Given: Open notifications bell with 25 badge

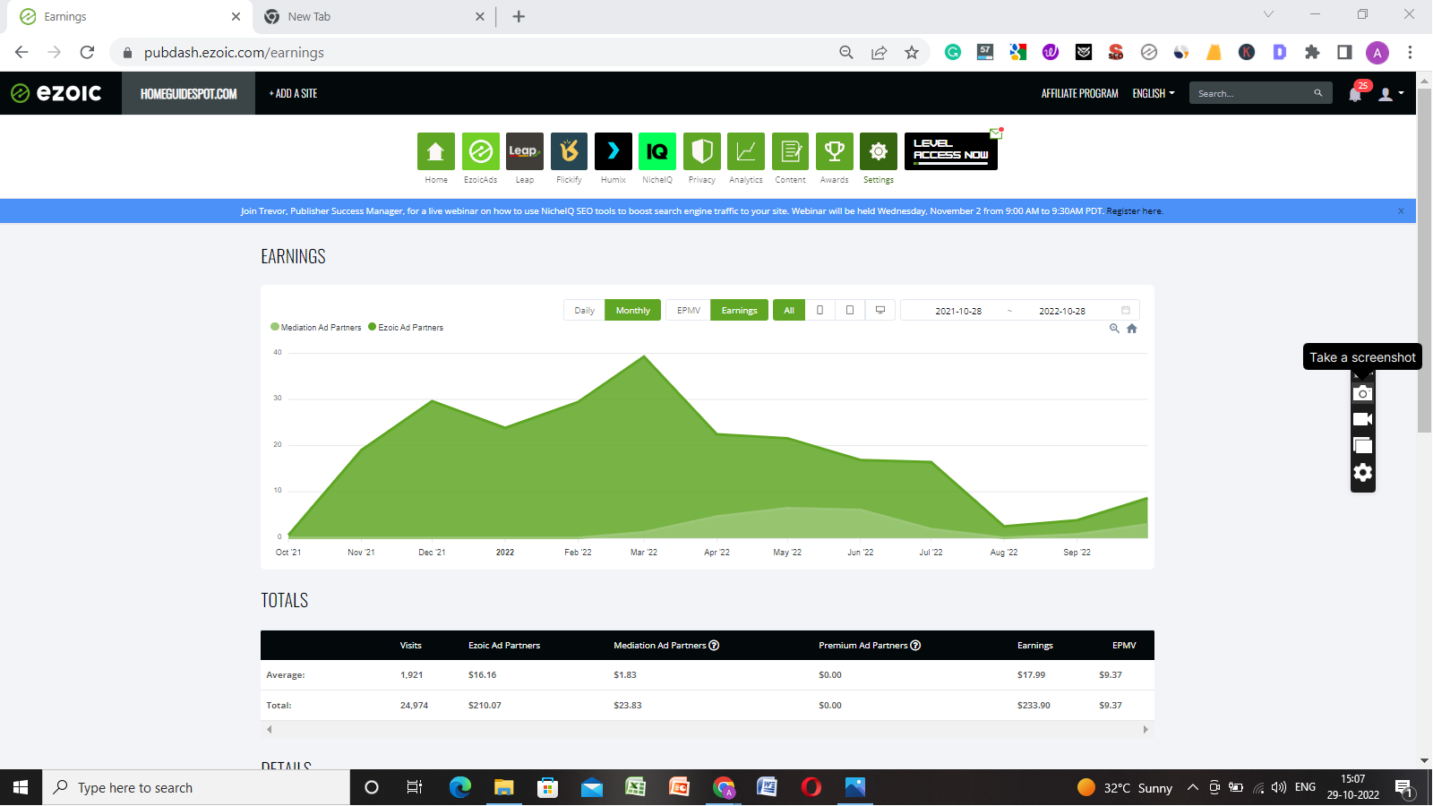Looking at the screenshot, I should coord(1356,93).
